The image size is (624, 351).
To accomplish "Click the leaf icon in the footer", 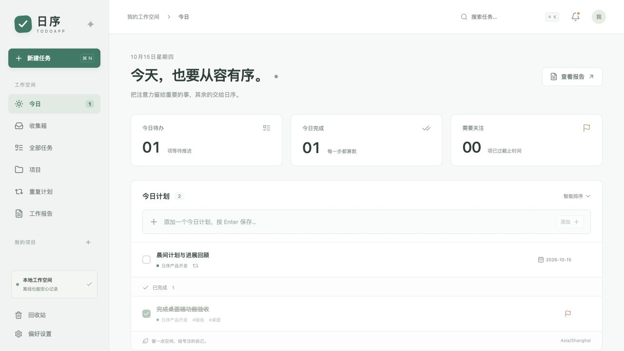I will pyautogui.click(x=145, y=341).
